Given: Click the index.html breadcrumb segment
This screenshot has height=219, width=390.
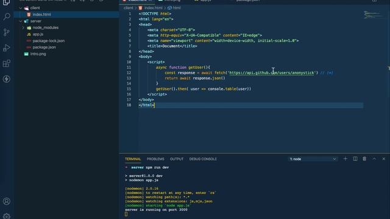Looking at the screenshot, I should click(x=153, y=8).
